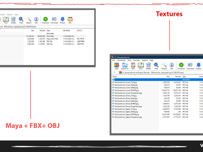Click the SFX icon in the Maya/FBX/OBJ archive window
203x152 pixels.
(70, 20)
